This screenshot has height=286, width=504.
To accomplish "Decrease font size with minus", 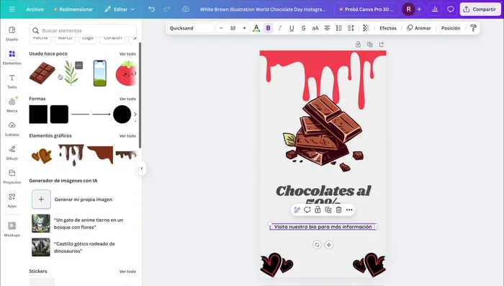I will tap(221, 28).
